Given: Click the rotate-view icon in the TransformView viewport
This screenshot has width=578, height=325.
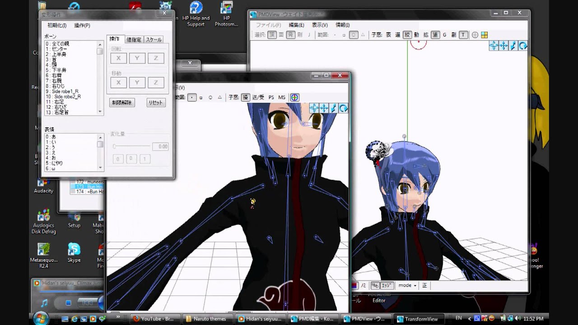Looking at the screenshot, I should (314, 108).
